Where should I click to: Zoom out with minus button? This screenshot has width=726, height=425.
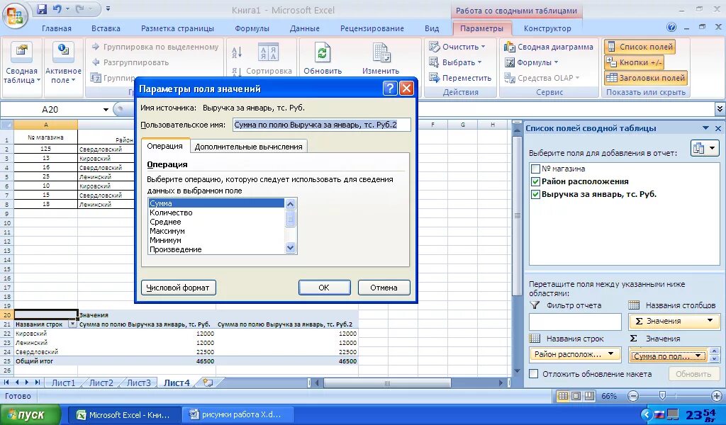tap(633, 397)
